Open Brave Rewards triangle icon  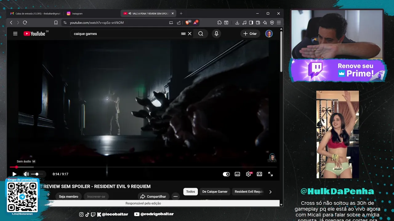pos(195,22)
